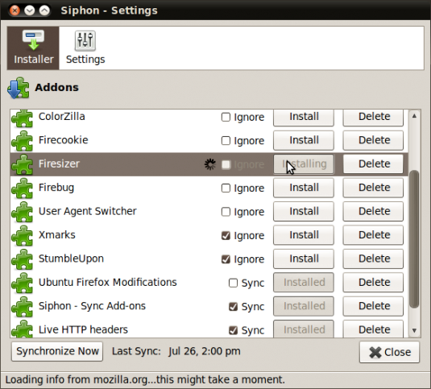Click the Last Sync date text
This screenshot has width=431, height=389.
click(205, 351)
